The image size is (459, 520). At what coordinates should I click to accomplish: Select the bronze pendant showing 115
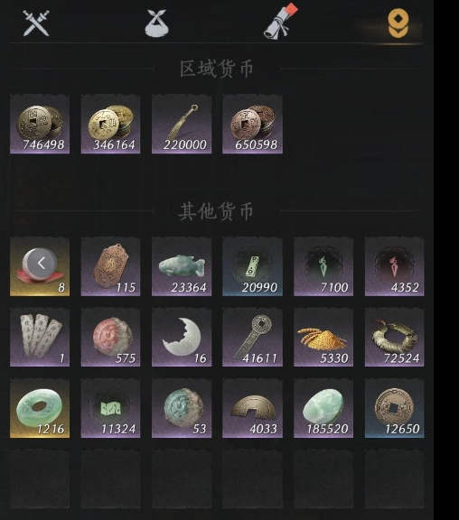pyautogui.click(x=110, y=266)
